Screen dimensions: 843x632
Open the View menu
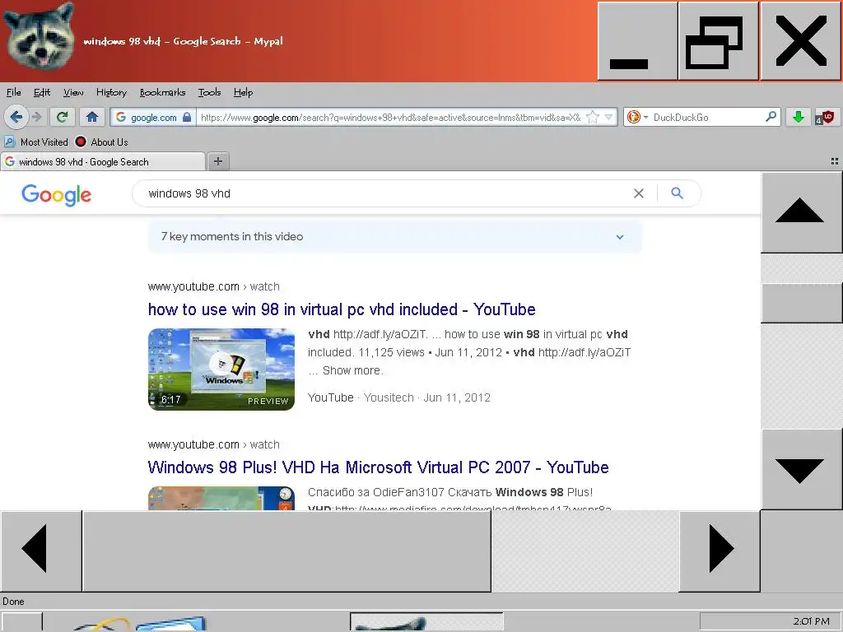pos(73,92)
